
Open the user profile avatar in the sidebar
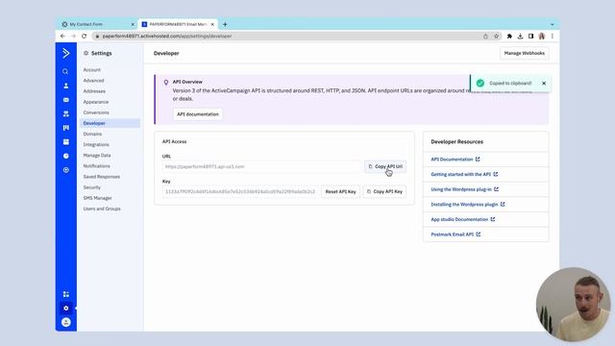(66, 323)
